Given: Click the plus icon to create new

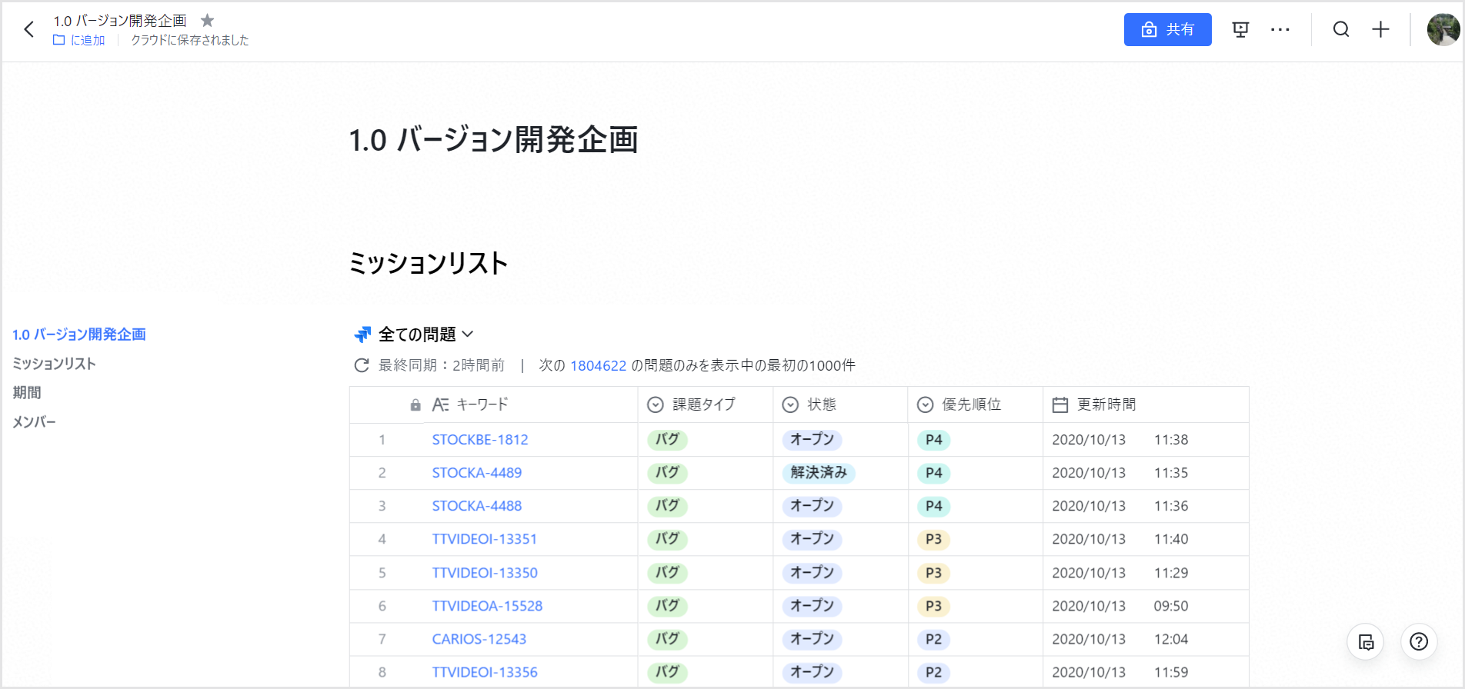Looking at the screenshot, I should [1381, 30].
